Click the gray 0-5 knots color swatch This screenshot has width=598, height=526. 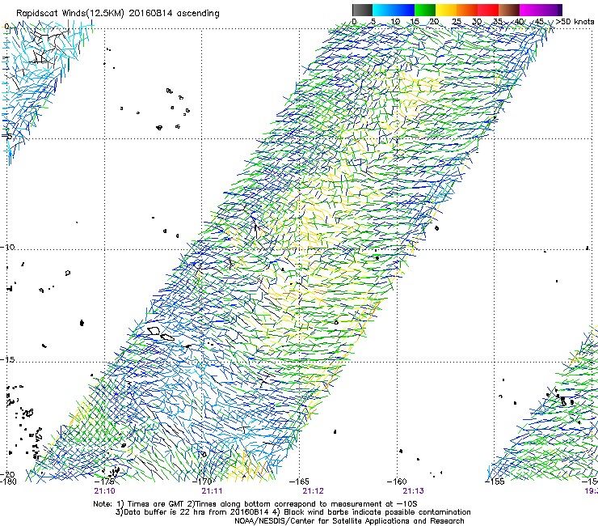[x=362, y=10]
